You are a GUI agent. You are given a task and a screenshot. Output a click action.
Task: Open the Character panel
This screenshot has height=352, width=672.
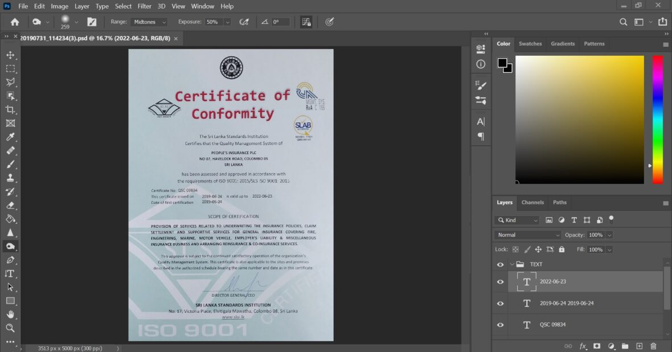click(x=480, y=121)
